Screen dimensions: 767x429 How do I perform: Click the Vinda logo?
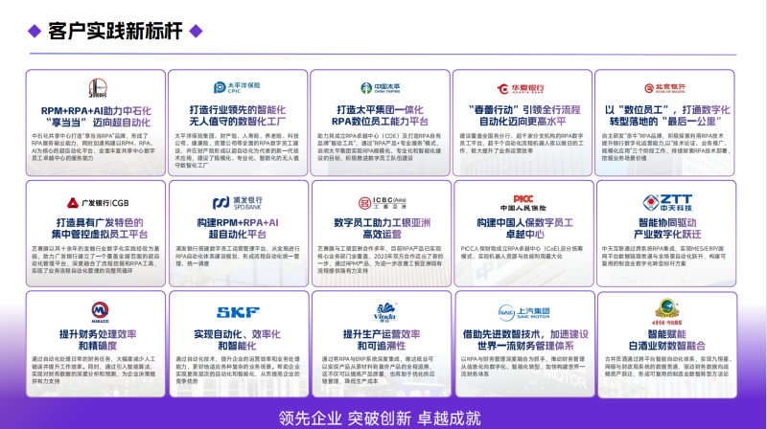pyautogui.click(x=384, y=313)
